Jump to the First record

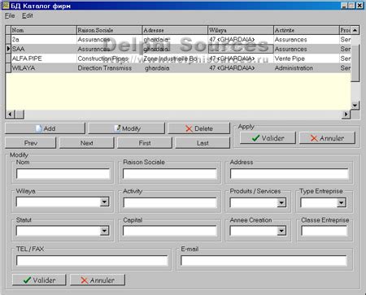(145, 143)
